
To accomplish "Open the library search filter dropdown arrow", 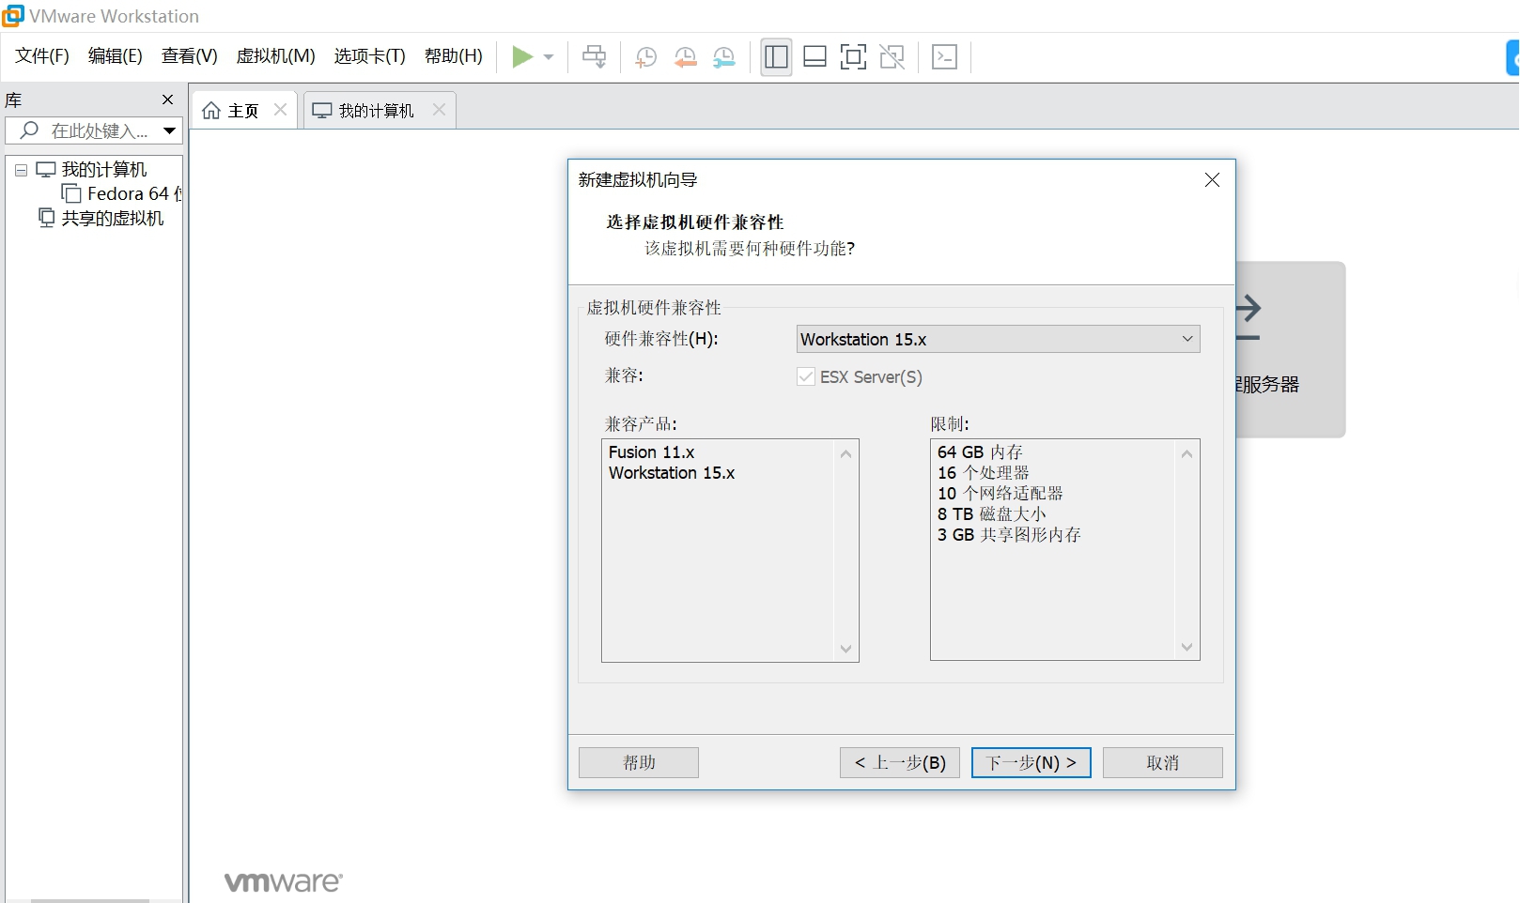I will click(x=170, y=130).
